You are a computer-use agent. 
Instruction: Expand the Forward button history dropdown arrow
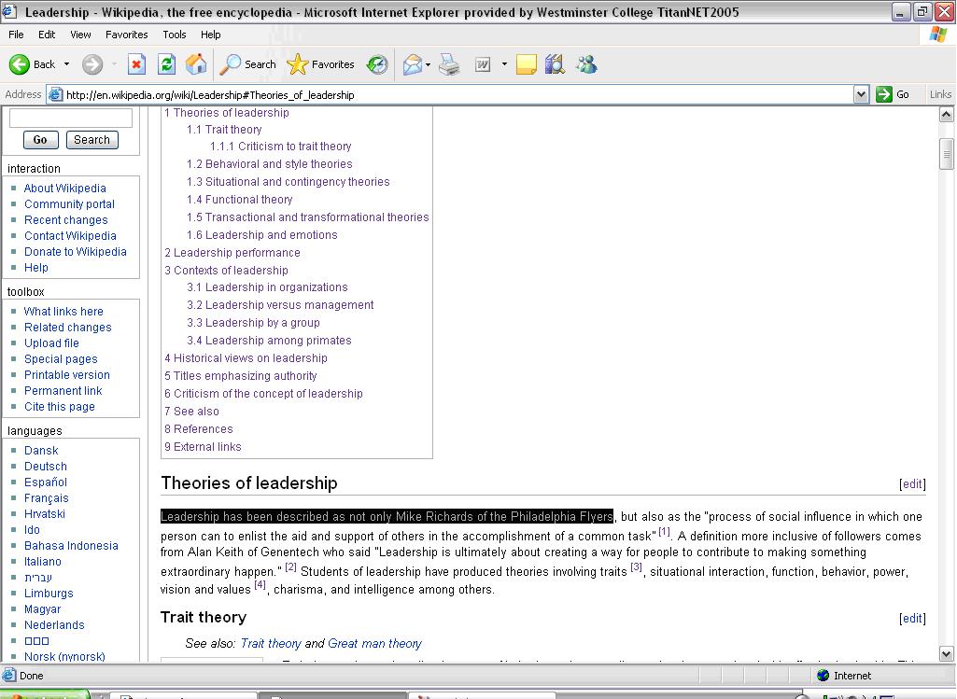114,64
